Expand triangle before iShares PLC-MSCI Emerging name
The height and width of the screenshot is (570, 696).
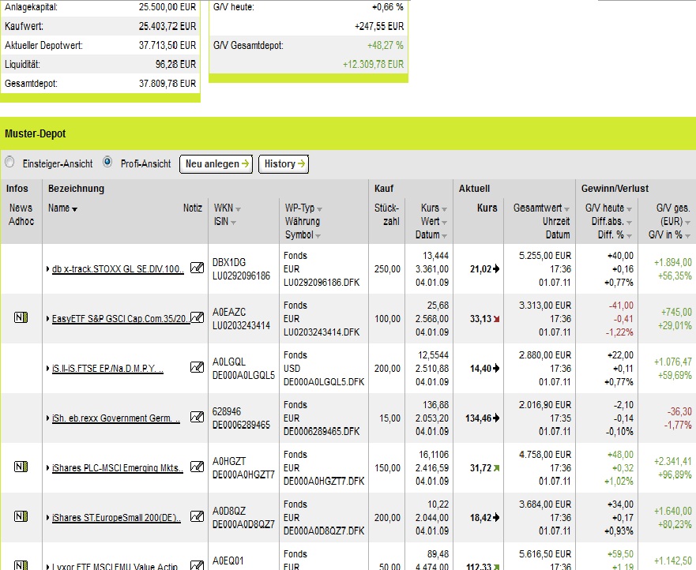(48, 467)
